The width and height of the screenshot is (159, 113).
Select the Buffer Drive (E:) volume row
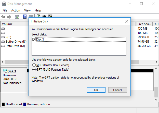[16, 41]
